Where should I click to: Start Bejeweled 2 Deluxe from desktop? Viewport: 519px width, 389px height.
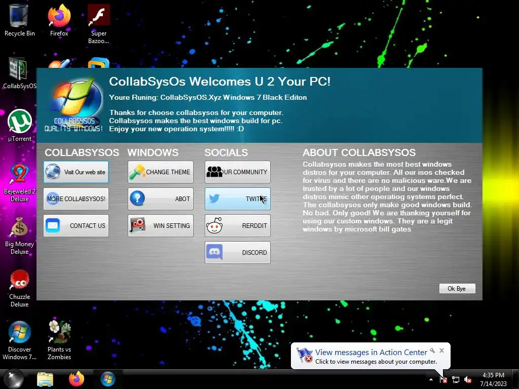[x=19, y=182]
